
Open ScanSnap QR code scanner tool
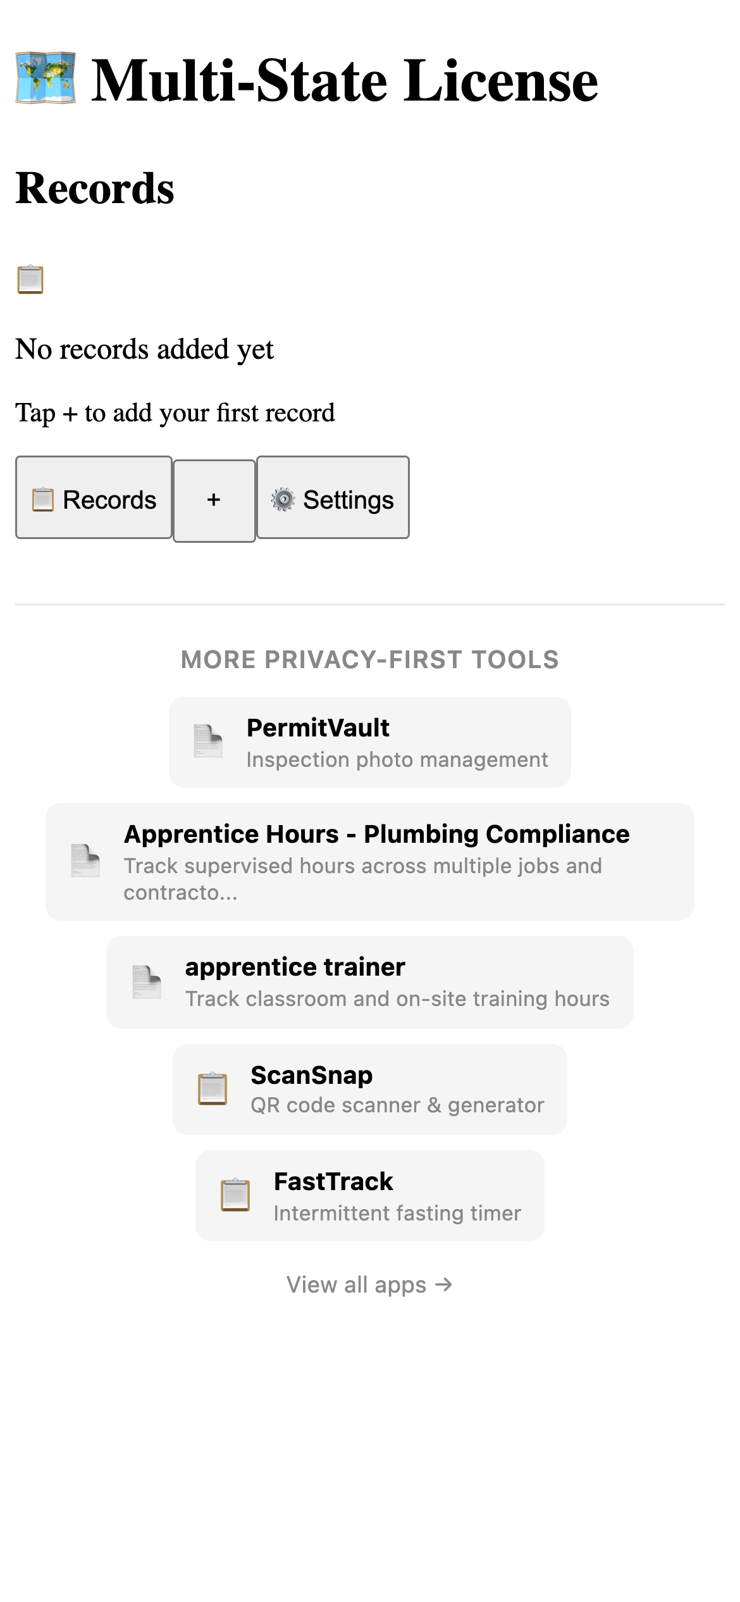tap(370, 1089)
